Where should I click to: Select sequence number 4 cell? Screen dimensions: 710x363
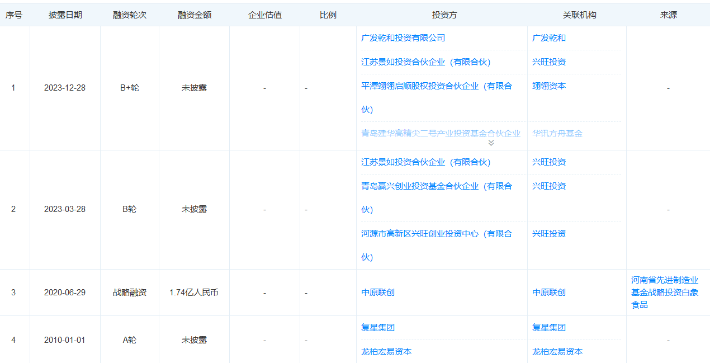(x=14, y=340)
